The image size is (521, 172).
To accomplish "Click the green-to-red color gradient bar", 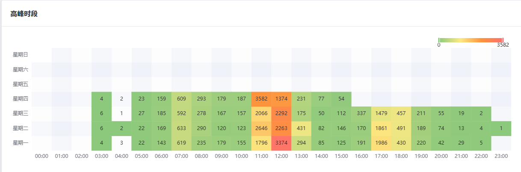I will [x=471, y=40].
